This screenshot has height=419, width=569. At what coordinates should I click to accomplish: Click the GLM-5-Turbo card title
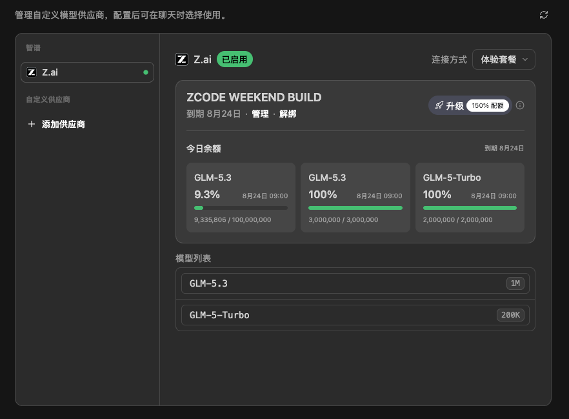click(x=452, y=178)
